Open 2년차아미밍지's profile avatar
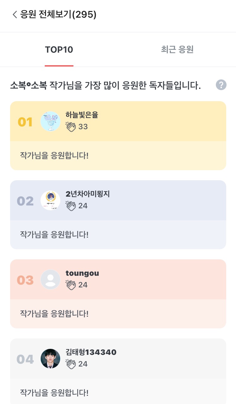236x404 pixels. tap(50, 200)
